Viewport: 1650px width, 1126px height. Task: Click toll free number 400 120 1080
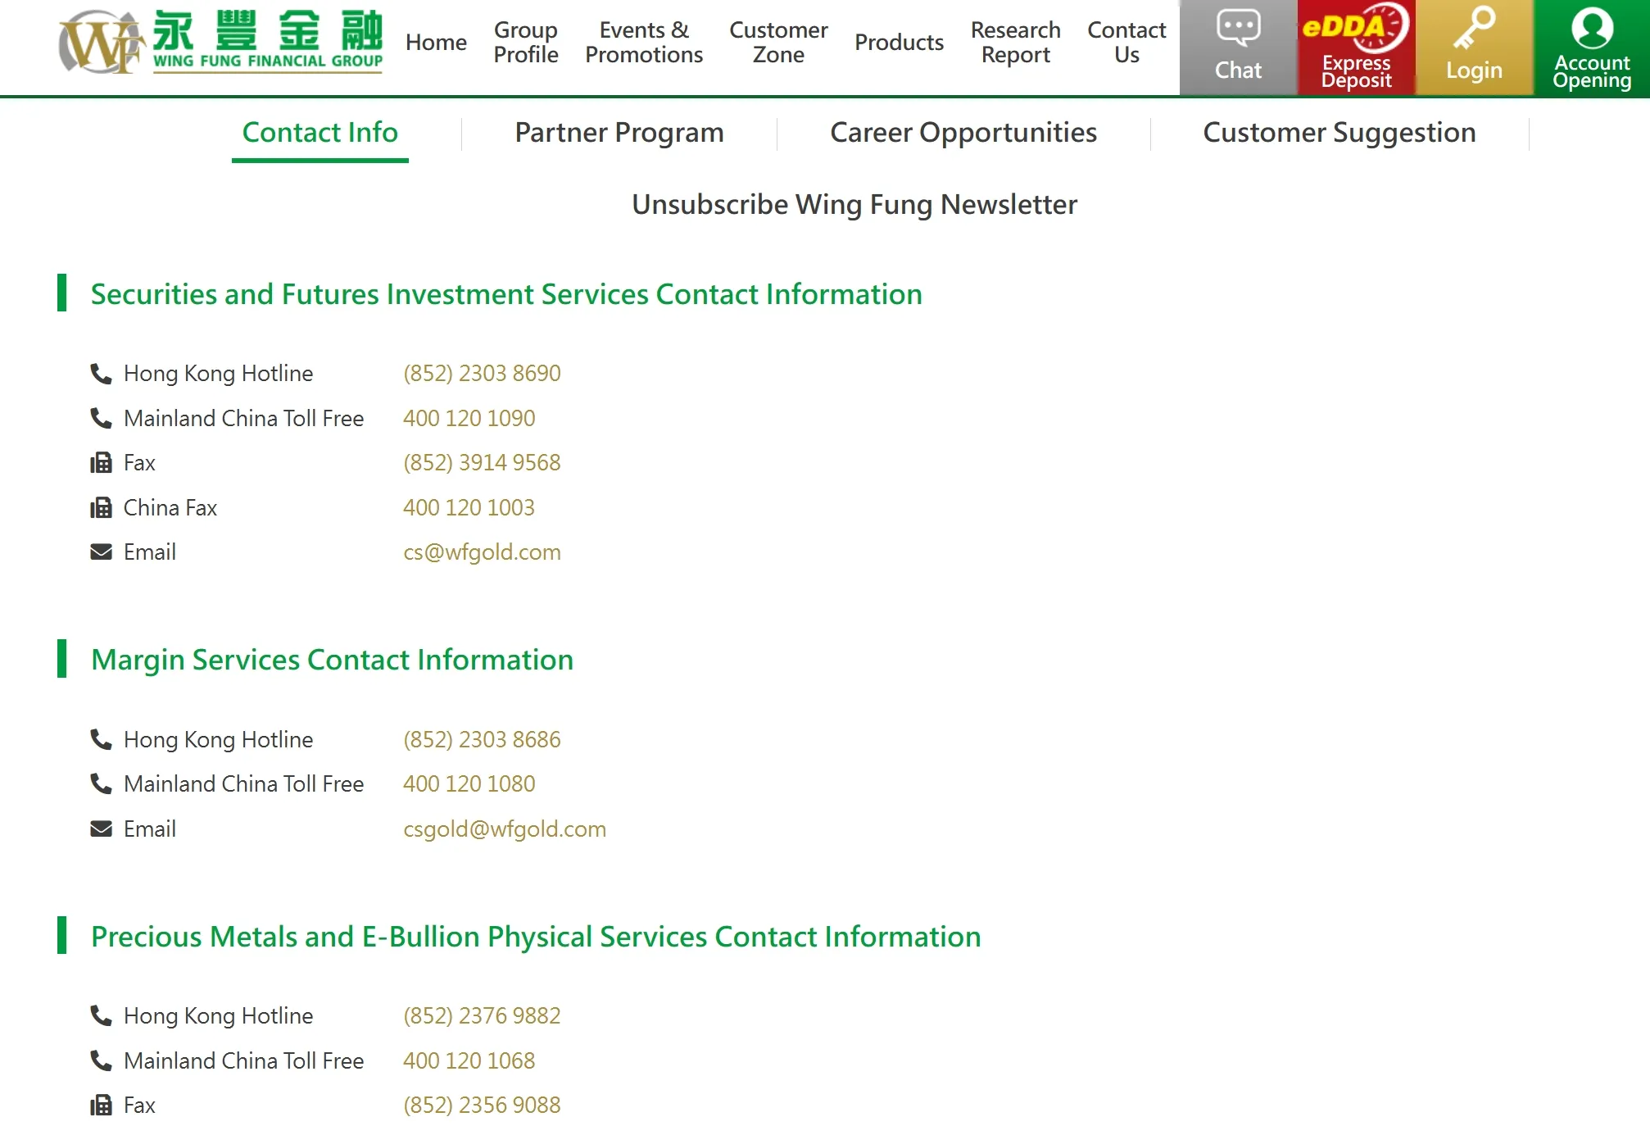click(x=469, y=784)
